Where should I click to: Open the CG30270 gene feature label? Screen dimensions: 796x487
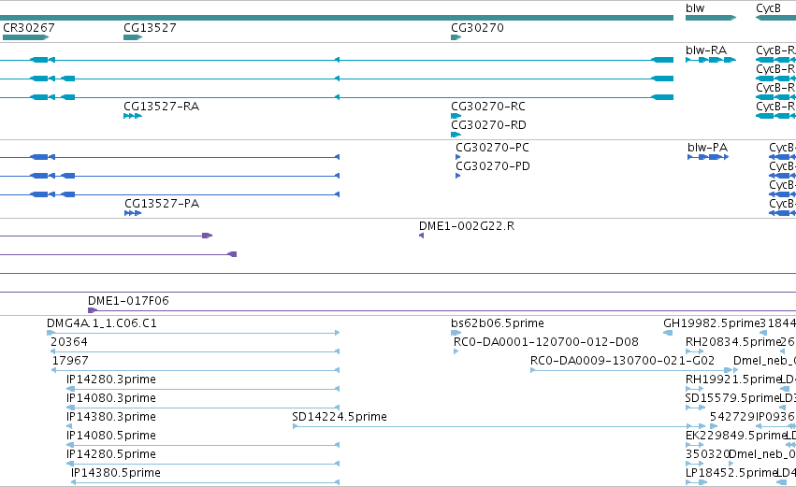(477, 28)
